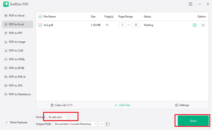Screen dimensions: 212x130
Task: Browse output path with three-dots button
Action: (101, 124)
